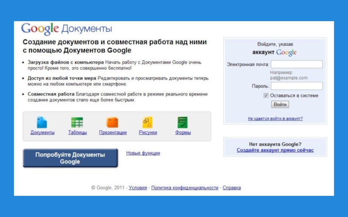Open the Политика конфиденциальности link
The image size is (348, 217).
coord(184,188)
